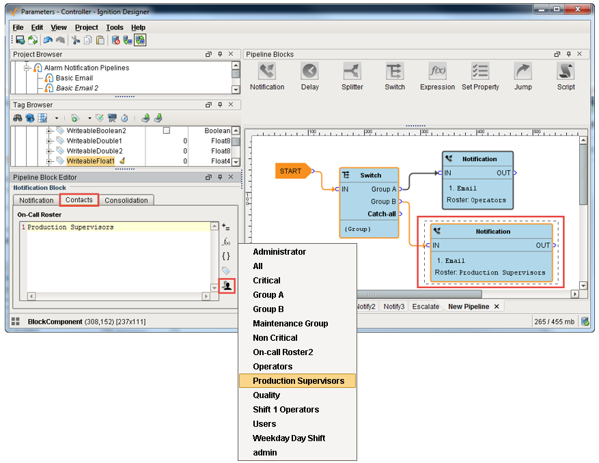This screenshot has width=599, height=463.
Task: Click the refresh tags icon in Tag Browser
Action: click(x=30, y=118)
